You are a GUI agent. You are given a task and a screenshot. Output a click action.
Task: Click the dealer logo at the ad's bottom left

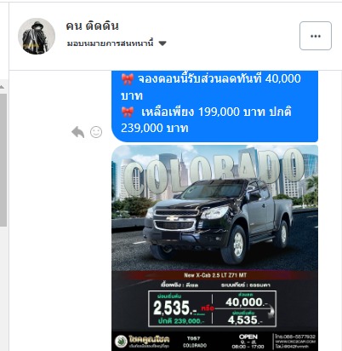[142, 341]
